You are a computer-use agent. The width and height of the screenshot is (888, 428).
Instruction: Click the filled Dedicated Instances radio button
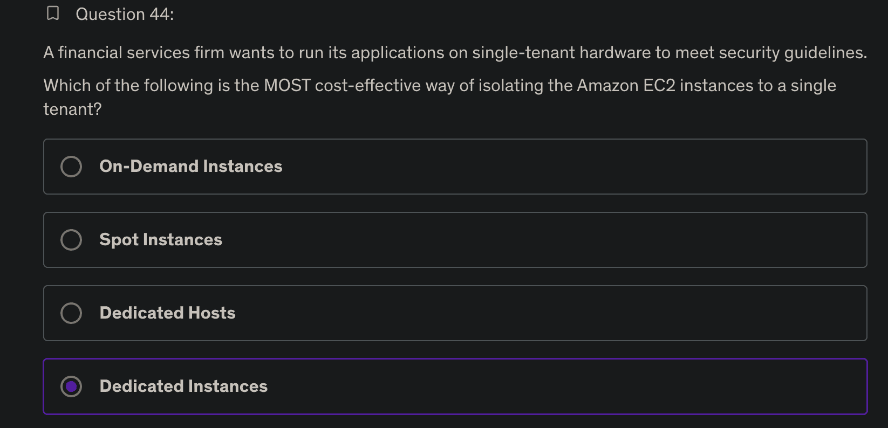pyautogui.click(x=71, y=386)
